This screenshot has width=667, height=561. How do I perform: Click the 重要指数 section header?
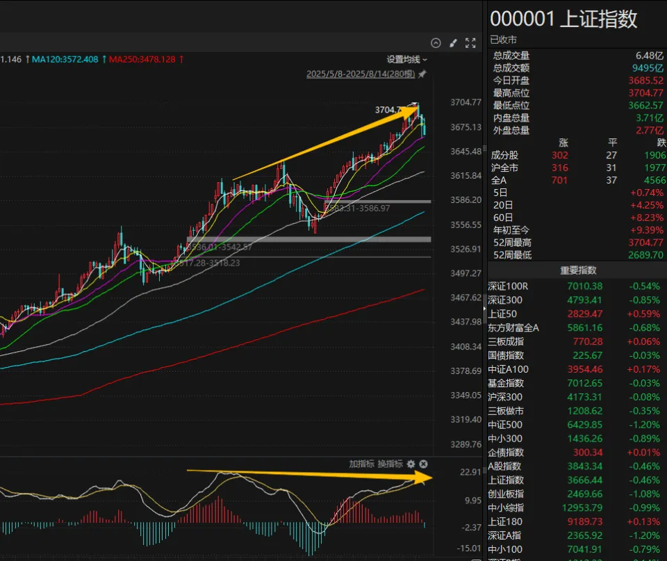coord(578,270)
